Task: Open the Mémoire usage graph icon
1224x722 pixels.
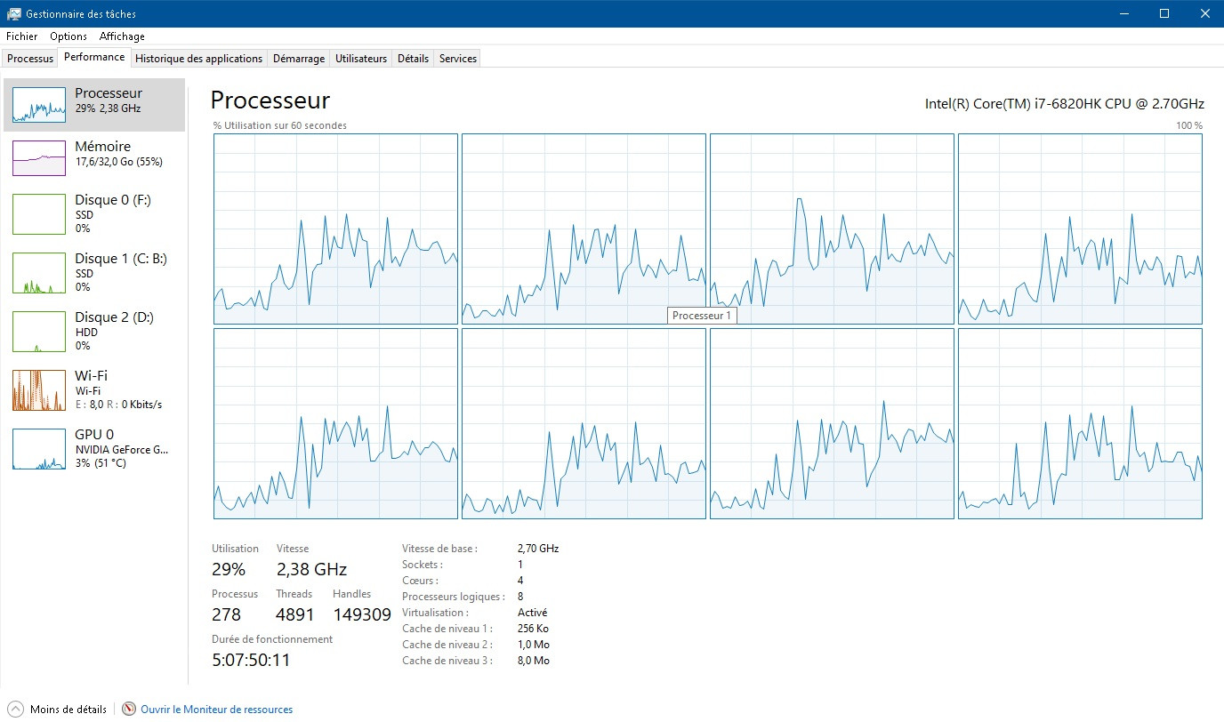Action: pos(39,158)
